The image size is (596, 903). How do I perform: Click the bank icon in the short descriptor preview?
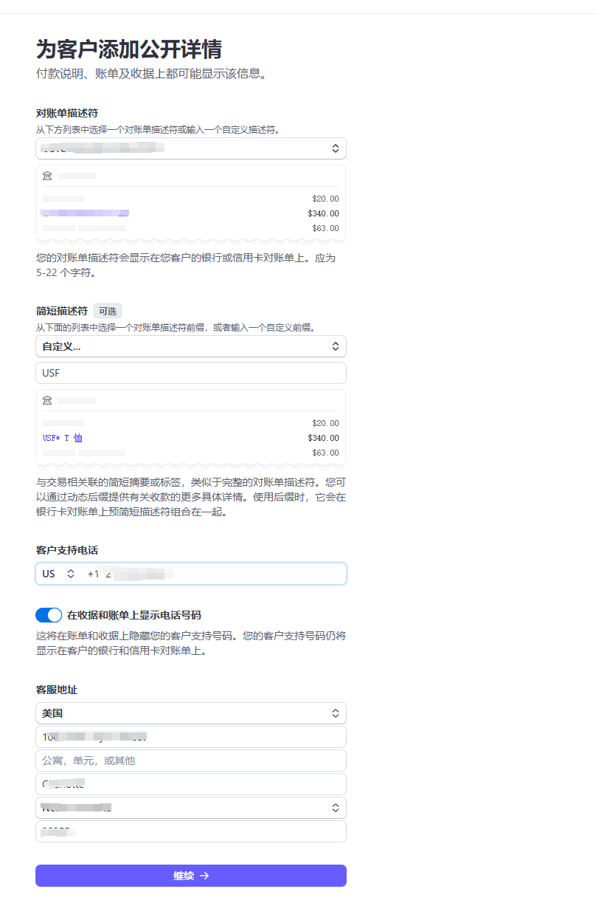click(x=47, y=399)
